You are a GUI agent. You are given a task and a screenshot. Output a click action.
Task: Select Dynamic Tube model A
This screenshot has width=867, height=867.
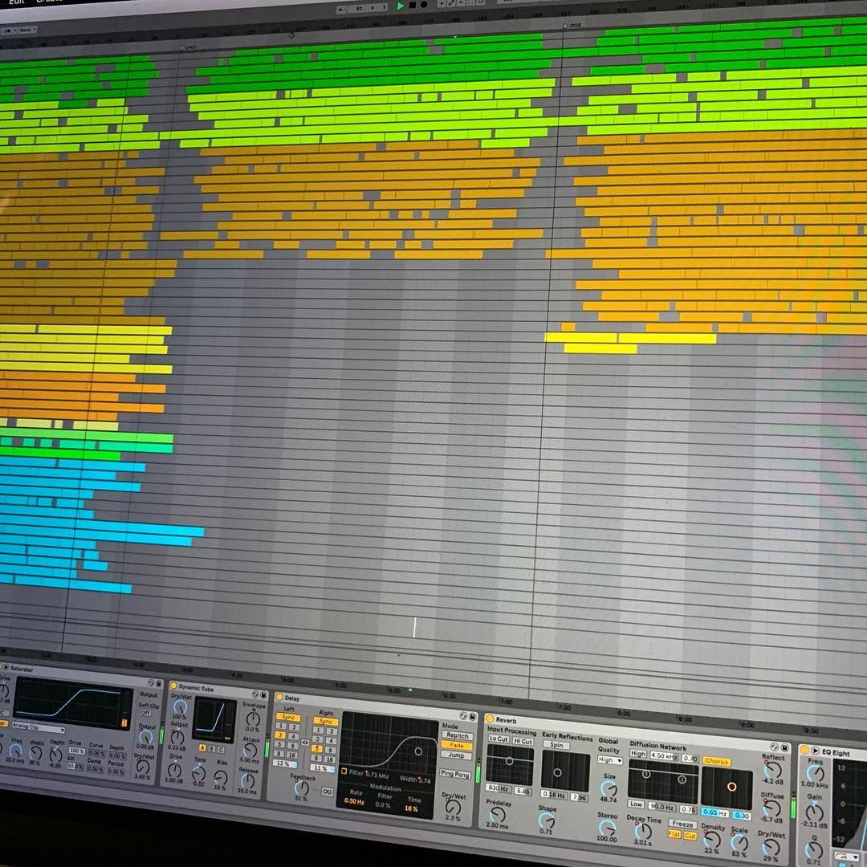[x=202, y=747]
